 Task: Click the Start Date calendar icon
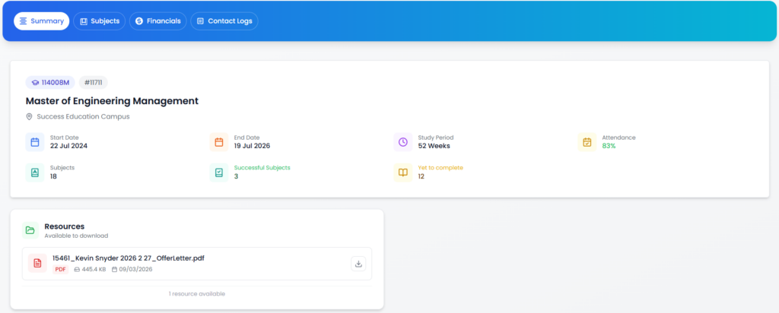pos(34,142)
